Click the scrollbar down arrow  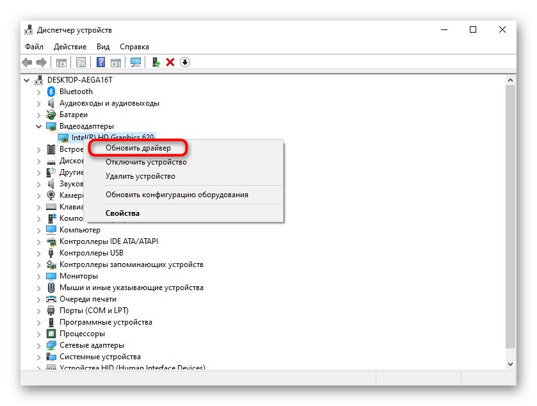coord(510,364)
